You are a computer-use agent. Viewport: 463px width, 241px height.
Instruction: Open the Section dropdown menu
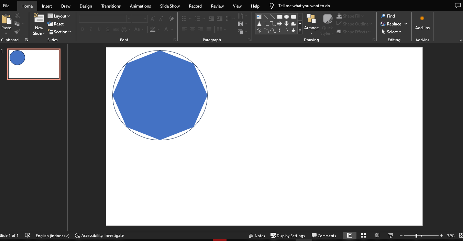tap(59, 32)
